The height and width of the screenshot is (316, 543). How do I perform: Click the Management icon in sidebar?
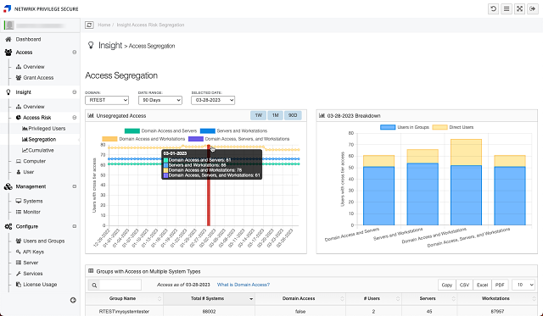(8, 186)
